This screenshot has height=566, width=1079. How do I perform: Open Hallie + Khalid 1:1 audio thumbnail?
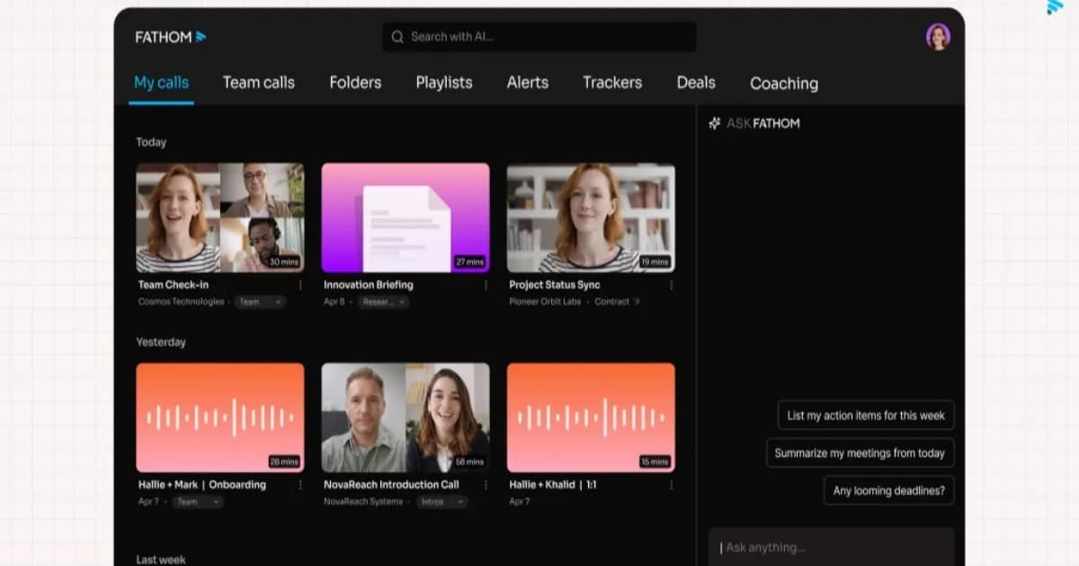pos(591,418)
